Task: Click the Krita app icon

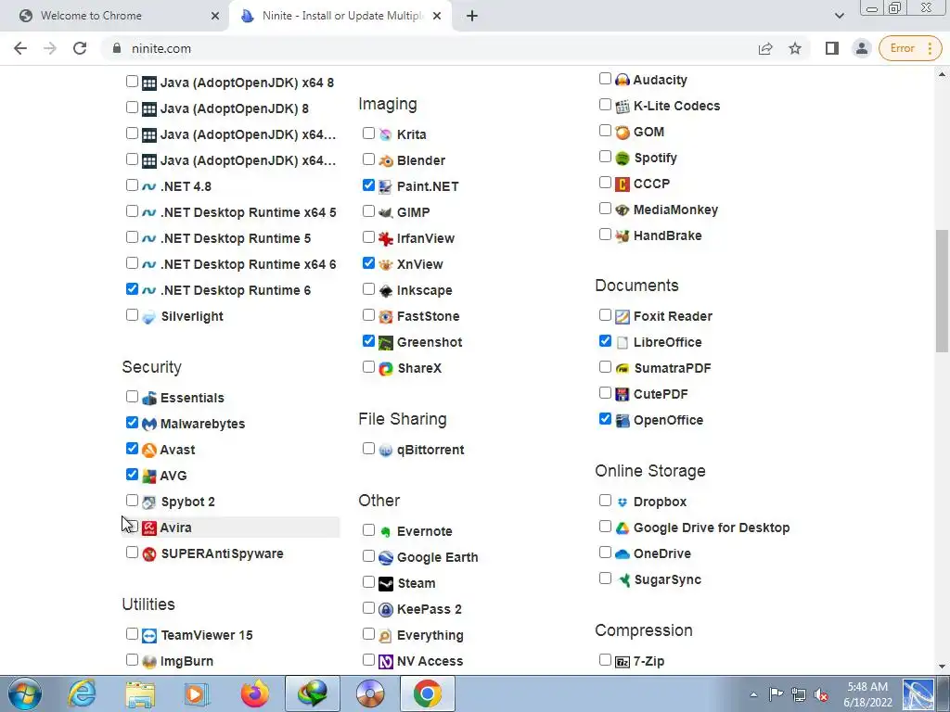Action: (x=386, y=134)
